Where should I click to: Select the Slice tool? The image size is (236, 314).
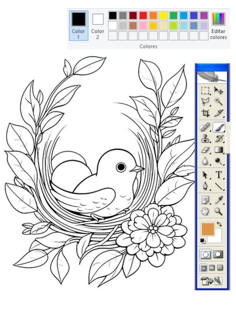pyautogui.click(x=218, y=113)
